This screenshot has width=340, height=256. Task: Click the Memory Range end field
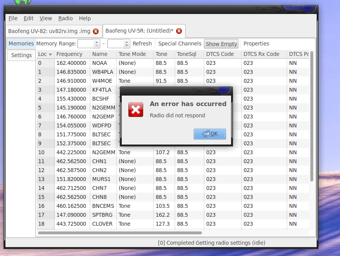pos(116,44)
